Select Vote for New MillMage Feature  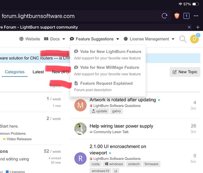[110, 67]
